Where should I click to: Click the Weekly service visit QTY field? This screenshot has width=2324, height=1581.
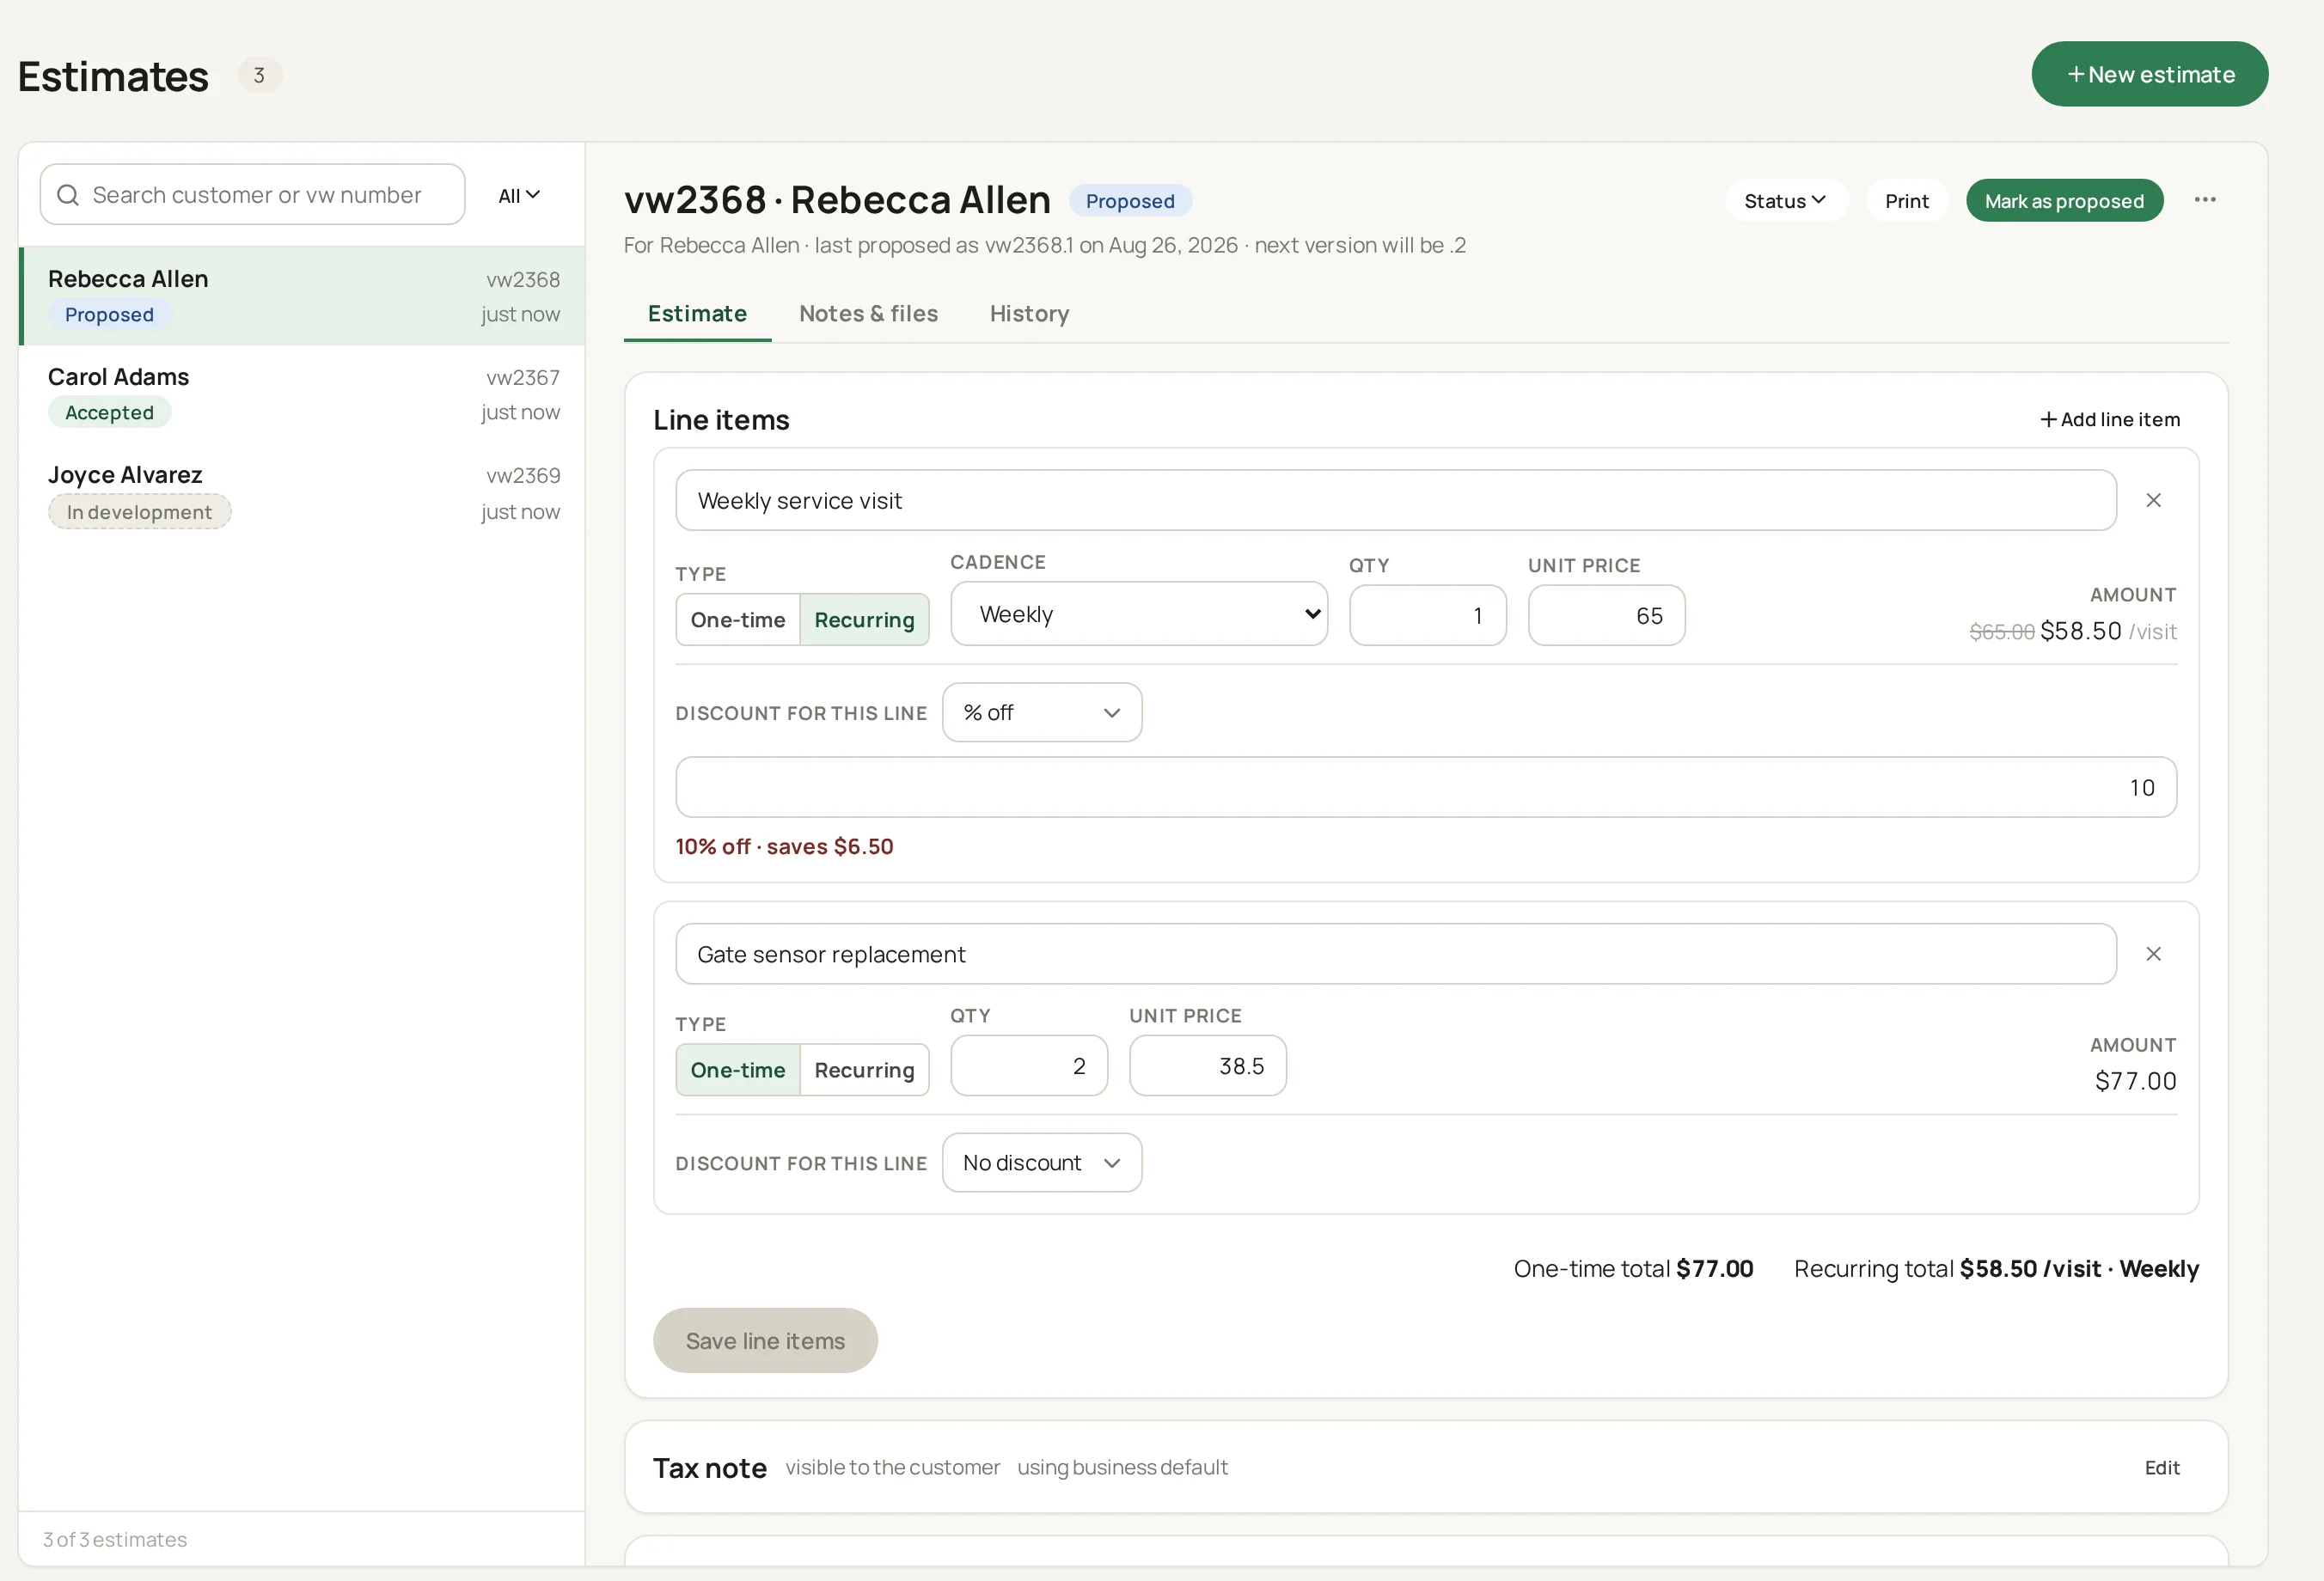[1427, 616]
